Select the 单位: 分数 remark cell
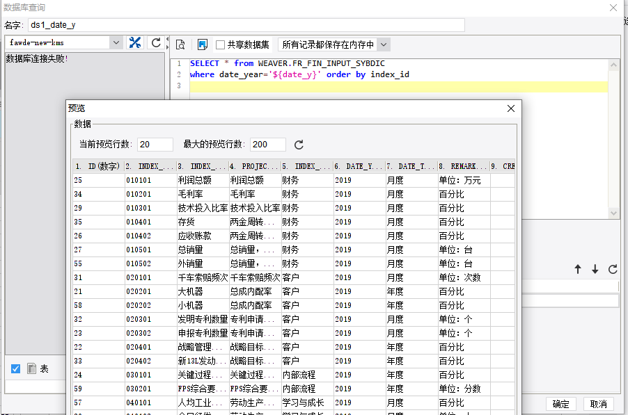Screen dimensions: 628x415 click(x=464, y=389)
